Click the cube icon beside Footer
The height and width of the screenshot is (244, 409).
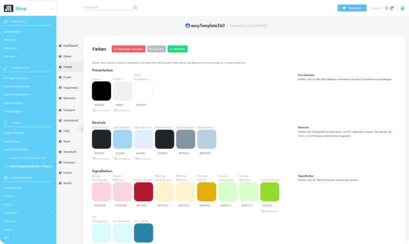(x=60, y=77)
